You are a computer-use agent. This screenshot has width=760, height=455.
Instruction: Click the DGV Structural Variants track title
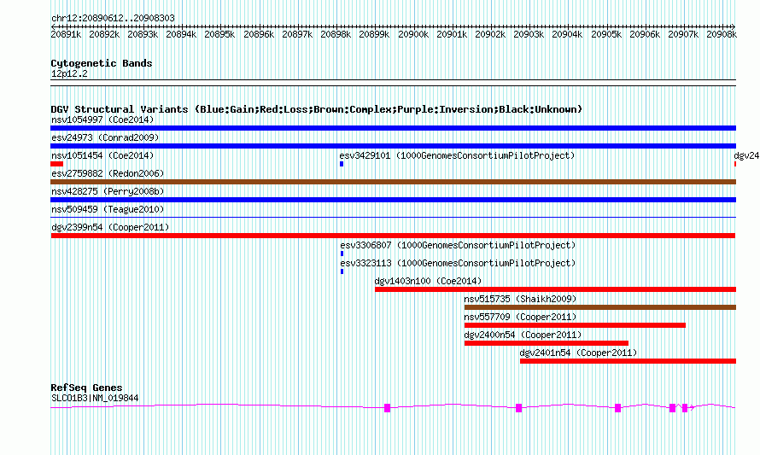317,109
